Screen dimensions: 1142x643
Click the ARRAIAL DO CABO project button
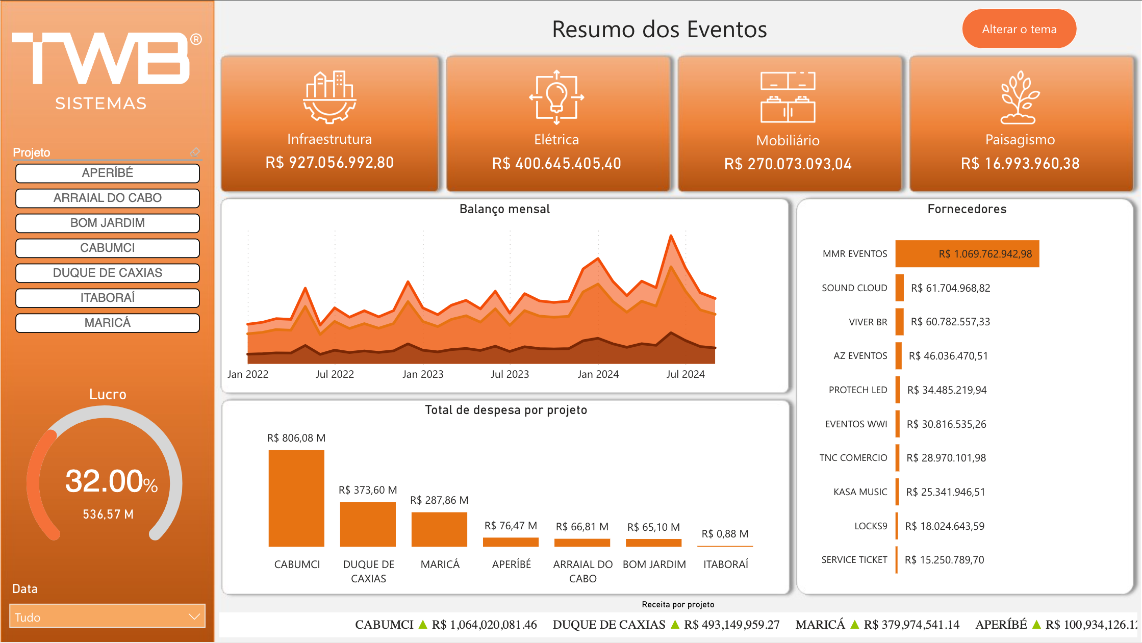(x=107, y=198)
